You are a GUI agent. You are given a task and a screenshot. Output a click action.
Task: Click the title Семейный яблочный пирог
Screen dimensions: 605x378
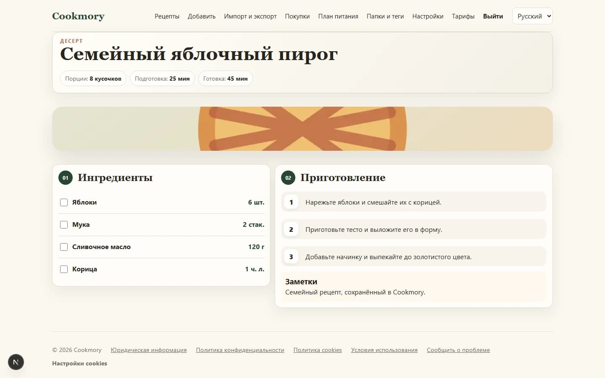[x=199, y=55]
